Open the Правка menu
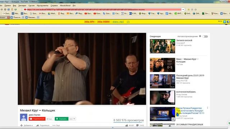This screenshot has width=230, height=129. point(8,6)
